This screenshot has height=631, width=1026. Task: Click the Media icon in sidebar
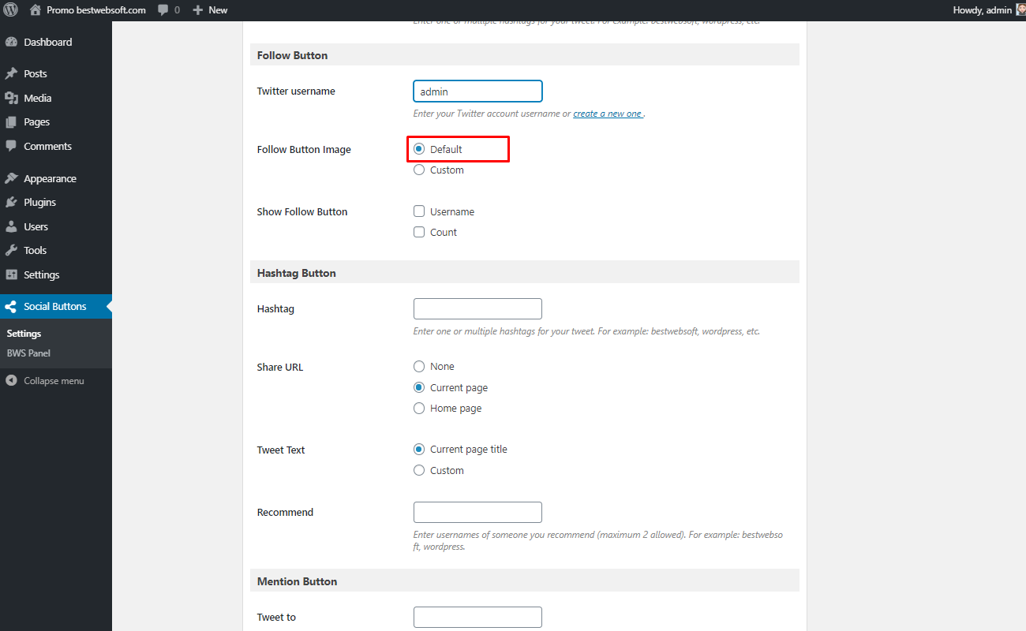coord(11,98)
